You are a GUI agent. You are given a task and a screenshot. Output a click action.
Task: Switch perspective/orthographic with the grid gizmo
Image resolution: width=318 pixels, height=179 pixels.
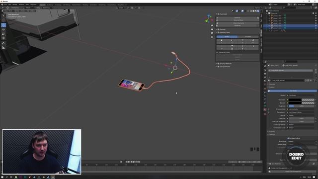click(x=212, y=37)
